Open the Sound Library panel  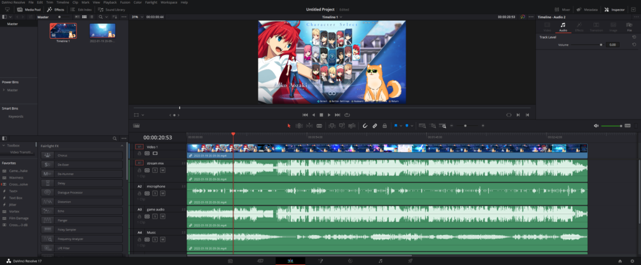click(x=111, y=9)
